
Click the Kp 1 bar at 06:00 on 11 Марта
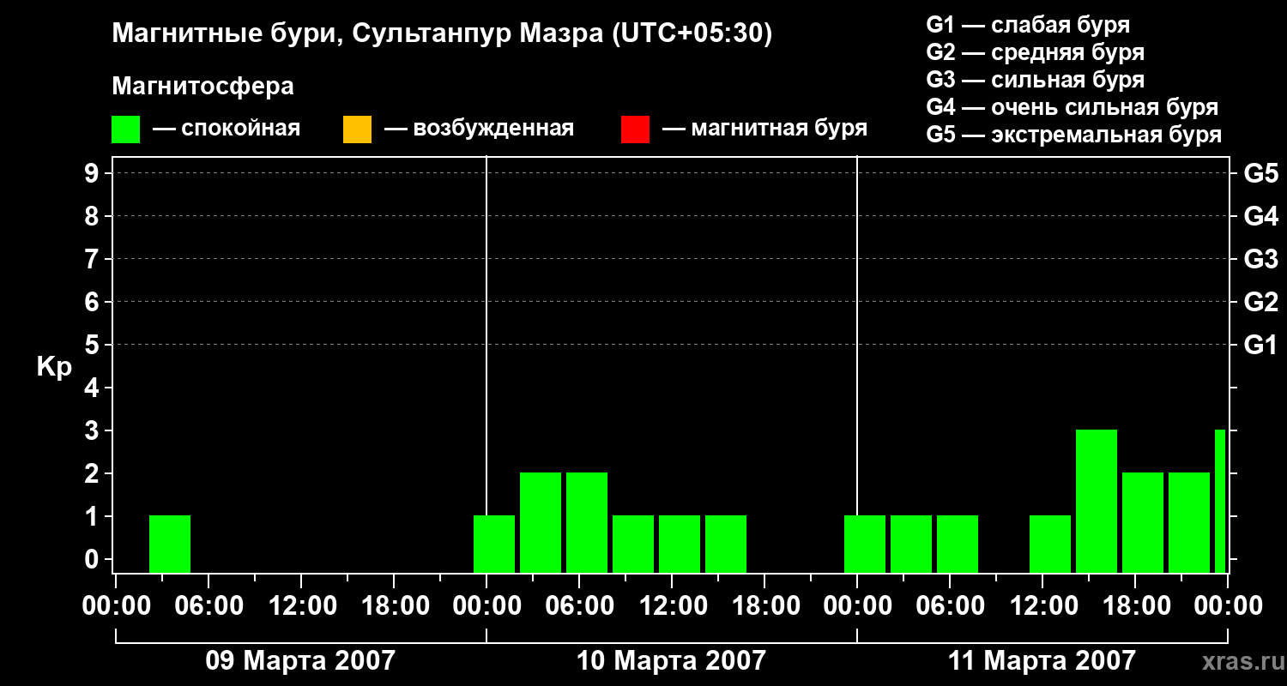point(958,544)
